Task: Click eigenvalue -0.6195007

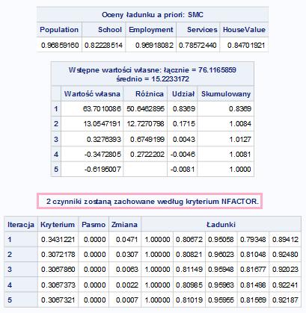Action: click(102, 170)
